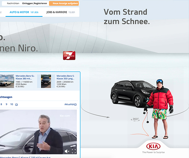The image size is (189, 158).
Task: Click next-page icon after page 10
Action: [16, 105]
